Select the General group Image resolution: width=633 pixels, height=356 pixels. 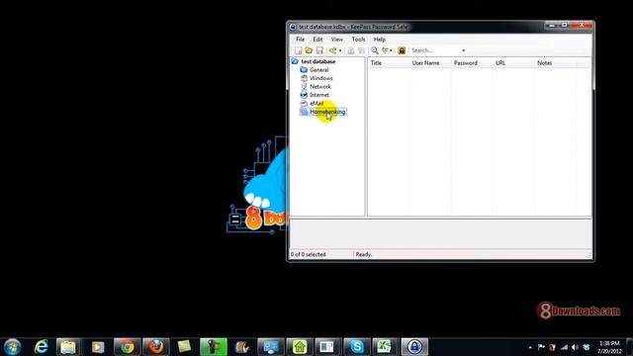318,70
